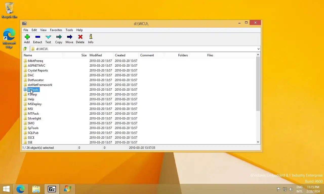Screen dimensions: 324x194
Task: Sort by the Size column header
Action: tap(75, 55)
